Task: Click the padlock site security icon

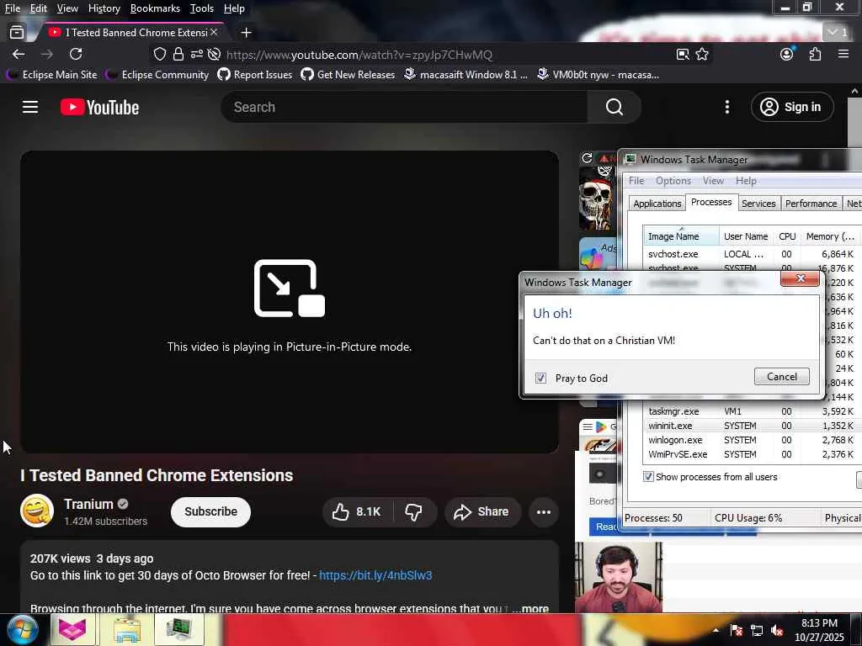Action: click(178, 54)
